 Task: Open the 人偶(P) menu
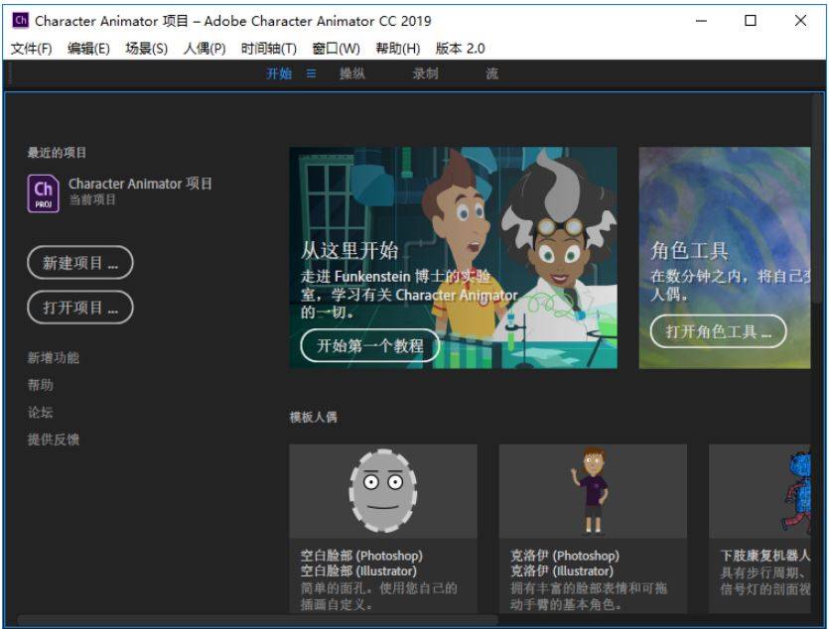click(x=205, y=49)
